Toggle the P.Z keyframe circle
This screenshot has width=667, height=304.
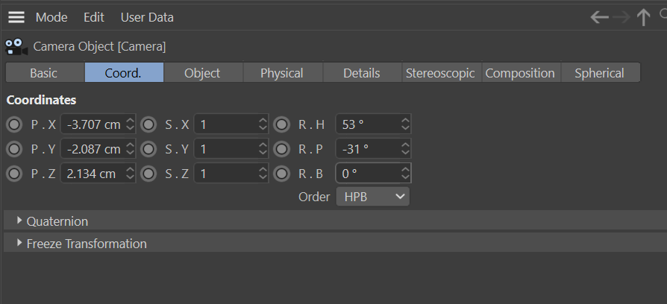pyautogui.click(x=14, y=174)
